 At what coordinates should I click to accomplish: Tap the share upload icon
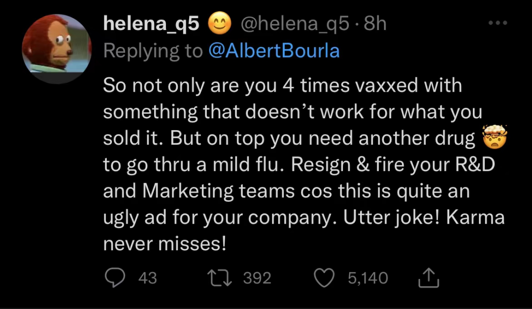(x=428, y=278)
